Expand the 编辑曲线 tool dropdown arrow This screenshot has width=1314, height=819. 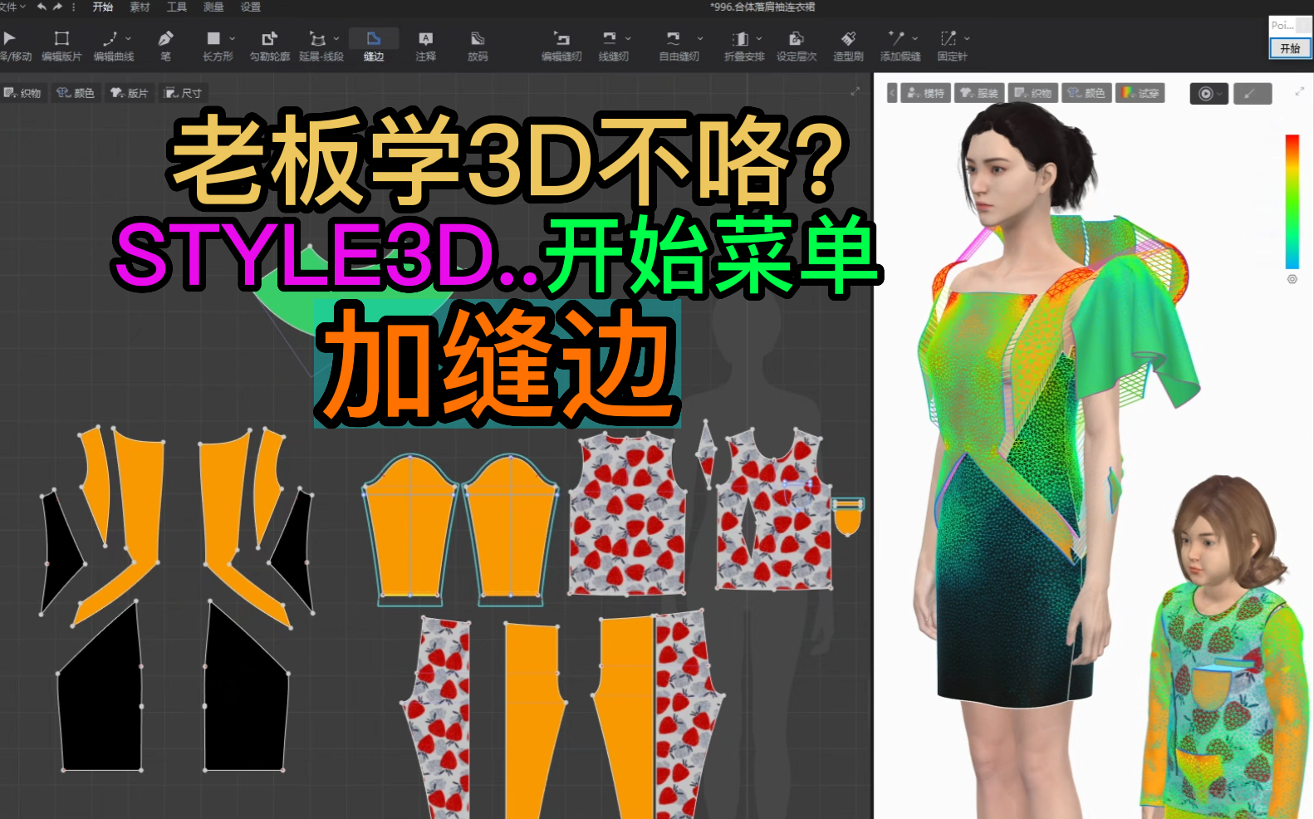(129, 38)
